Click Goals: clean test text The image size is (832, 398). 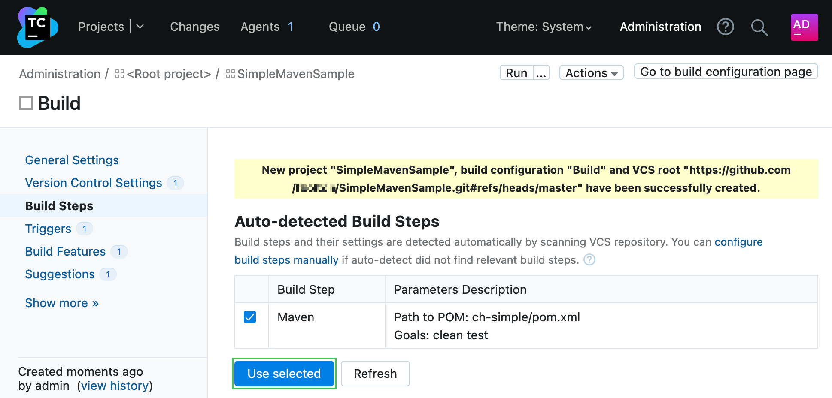point(441,335)
